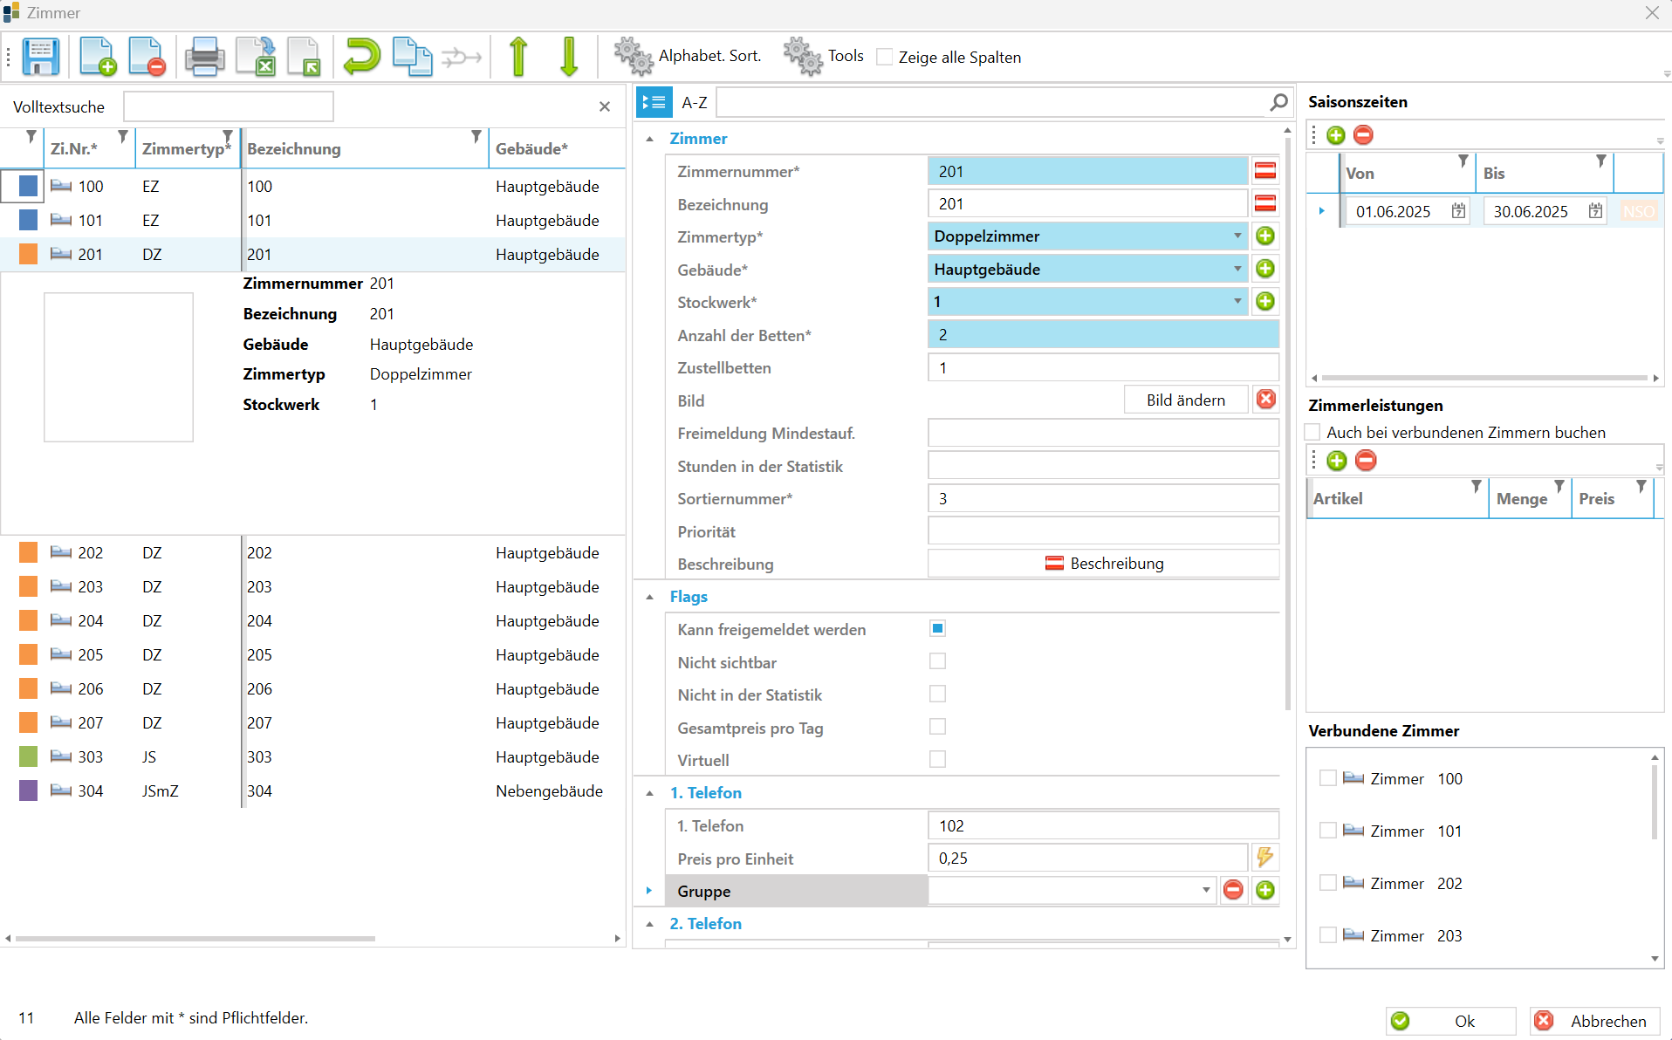Switch to A-Z property sorting
1672x1040 pixels.
(695, 103)
